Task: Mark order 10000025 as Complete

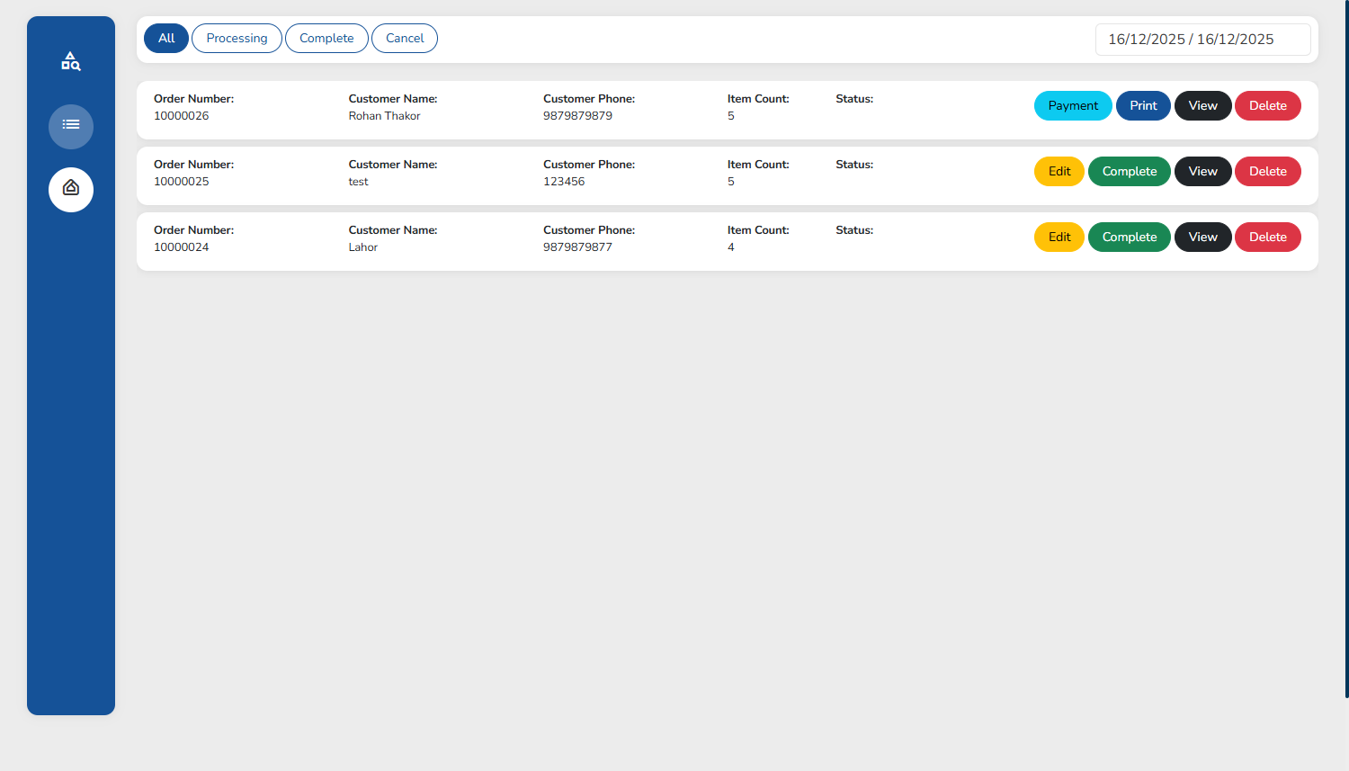Action: 1130,172
